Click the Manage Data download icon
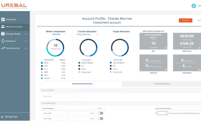The height and width of the screenshot is (121, 201). [x=2, y=117]
